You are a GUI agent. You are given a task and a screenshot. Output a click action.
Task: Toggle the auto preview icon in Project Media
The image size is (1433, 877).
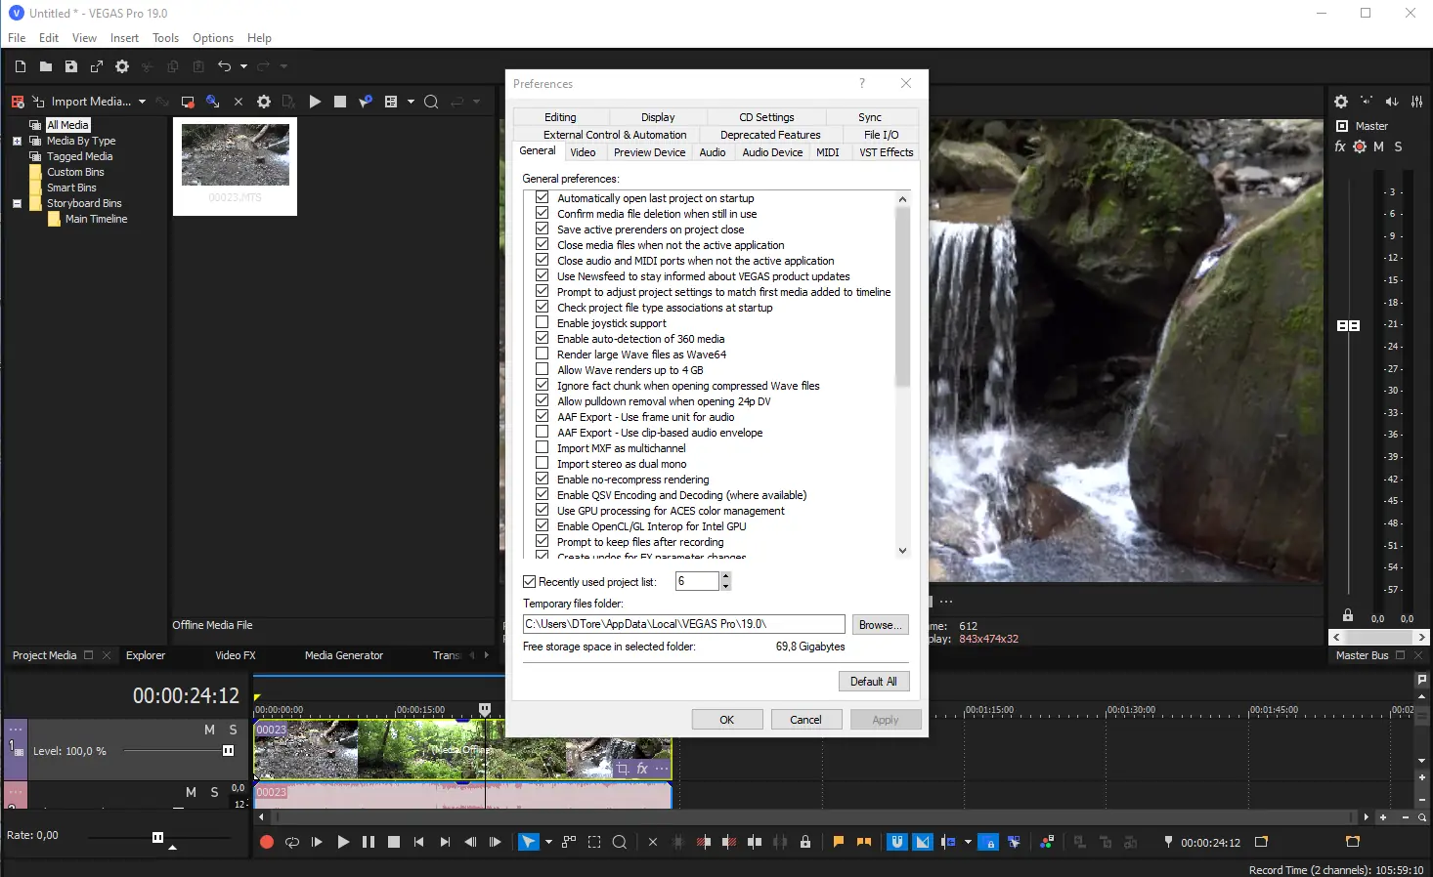(x=366, y=102)
